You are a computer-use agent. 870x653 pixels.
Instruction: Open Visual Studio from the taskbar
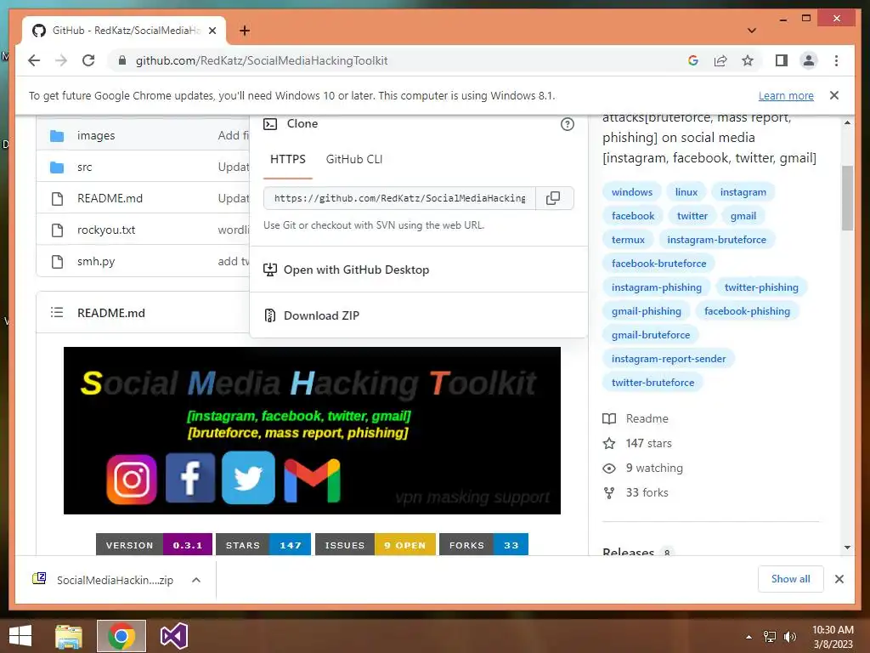point(174,636)
